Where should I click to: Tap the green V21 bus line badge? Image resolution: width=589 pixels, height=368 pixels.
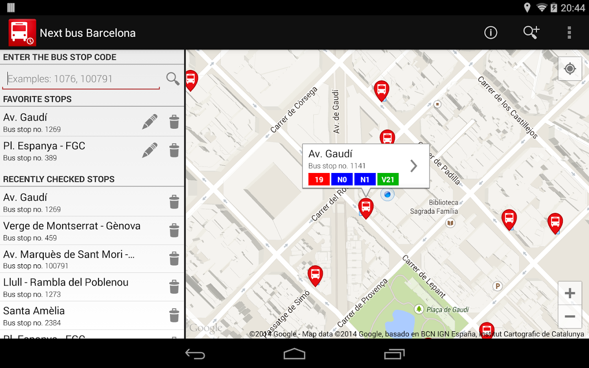[388, 179]
